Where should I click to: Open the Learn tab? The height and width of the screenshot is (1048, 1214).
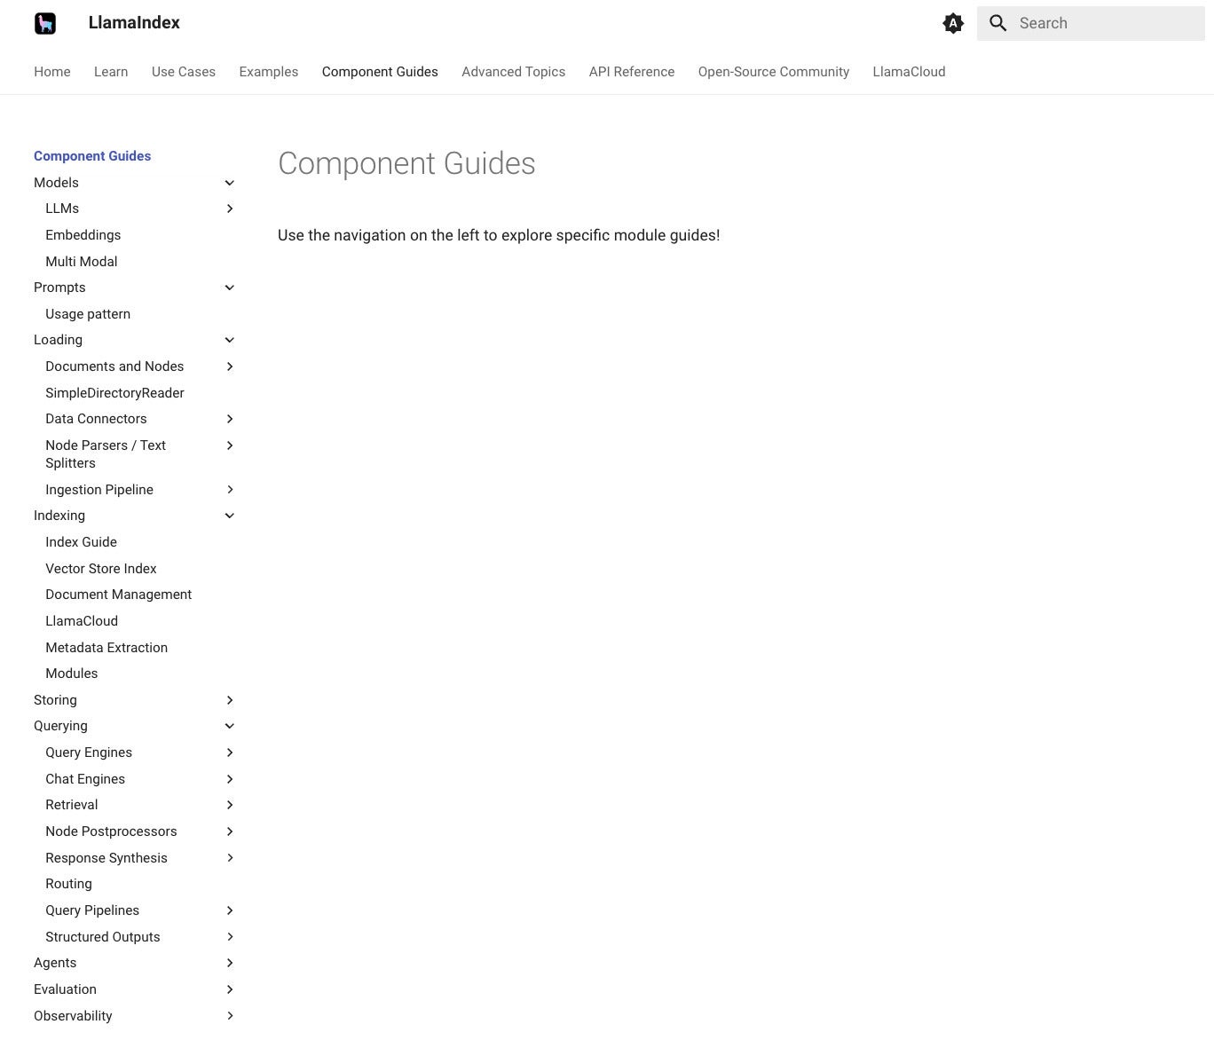click(x=111, y=72)
